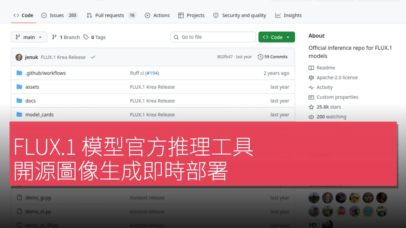Click the star icon beside 25.8k stars

311,107
